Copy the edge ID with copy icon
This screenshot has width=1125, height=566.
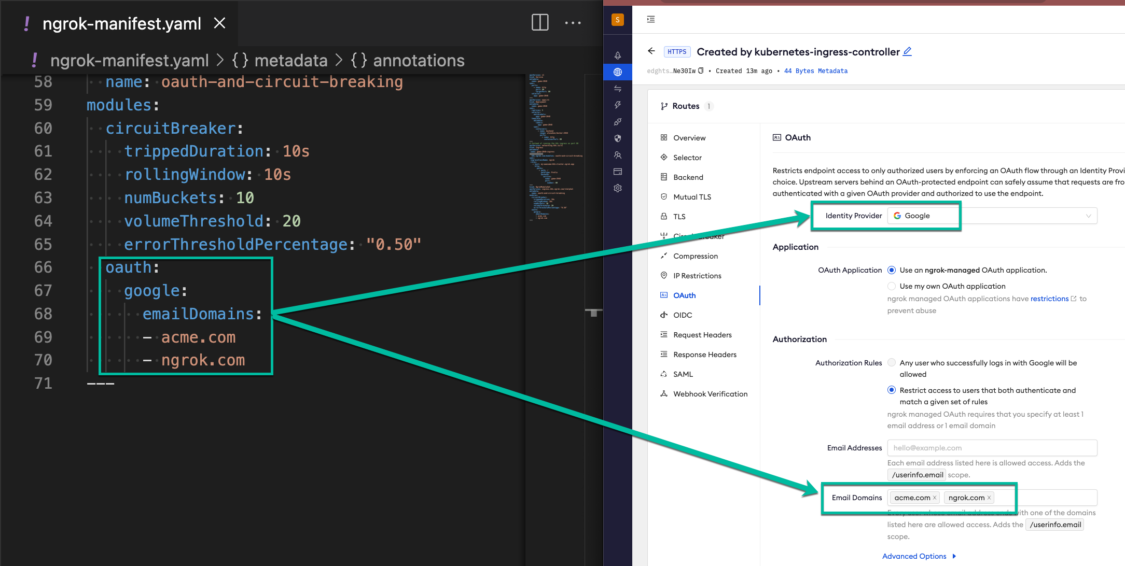point(701,71)
